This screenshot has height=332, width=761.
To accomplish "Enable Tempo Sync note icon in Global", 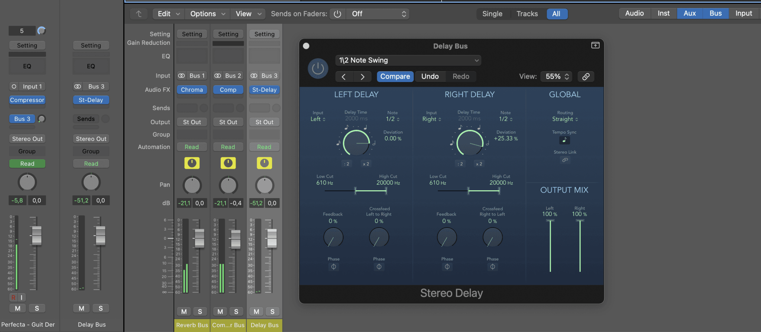I will click(x=564, y=140).
